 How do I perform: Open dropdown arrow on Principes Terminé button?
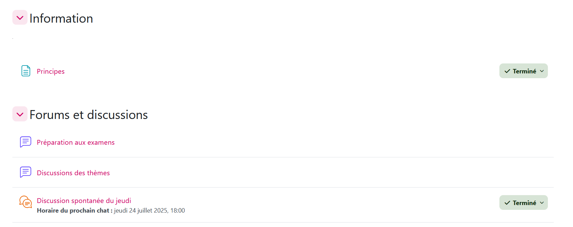pos(542,71)
